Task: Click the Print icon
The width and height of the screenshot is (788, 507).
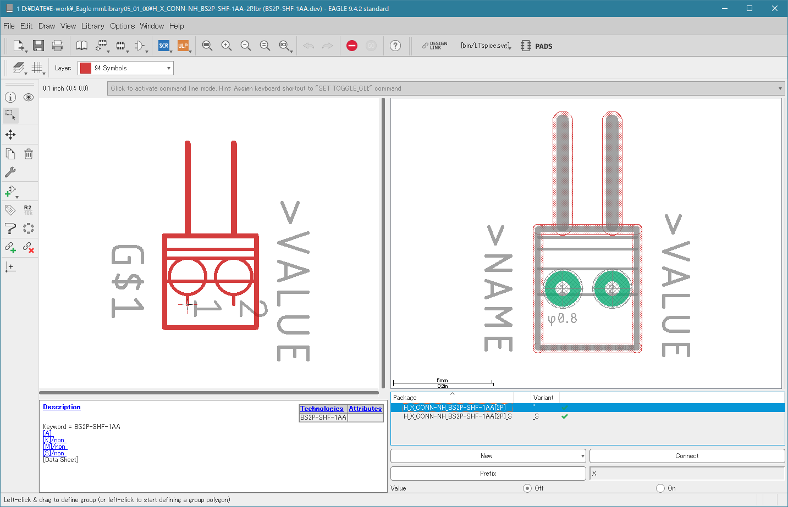Action: click(57, 46)
